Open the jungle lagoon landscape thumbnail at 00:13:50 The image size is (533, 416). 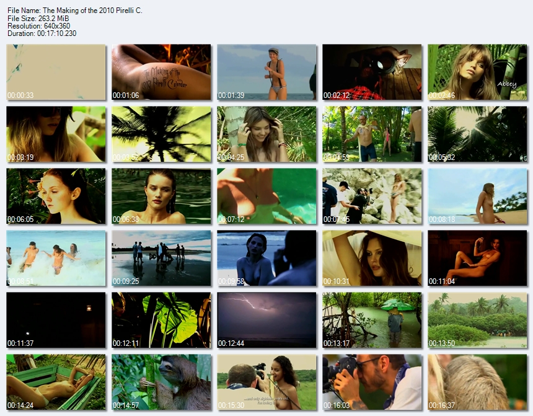477,320
